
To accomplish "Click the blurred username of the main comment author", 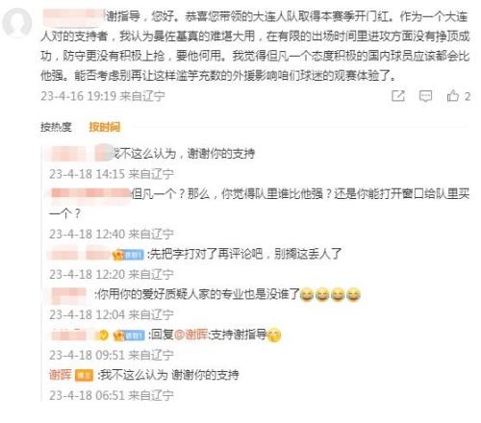I will (x=73, y=16).
